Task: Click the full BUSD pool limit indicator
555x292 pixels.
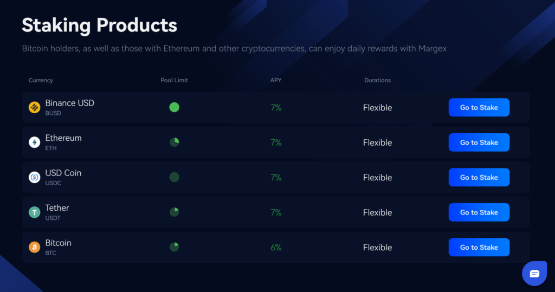Action: point(174,107)
